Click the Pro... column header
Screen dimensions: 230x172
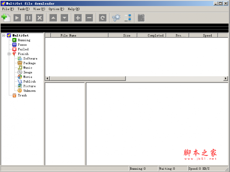pyautogui.click(x=177, y=35)
